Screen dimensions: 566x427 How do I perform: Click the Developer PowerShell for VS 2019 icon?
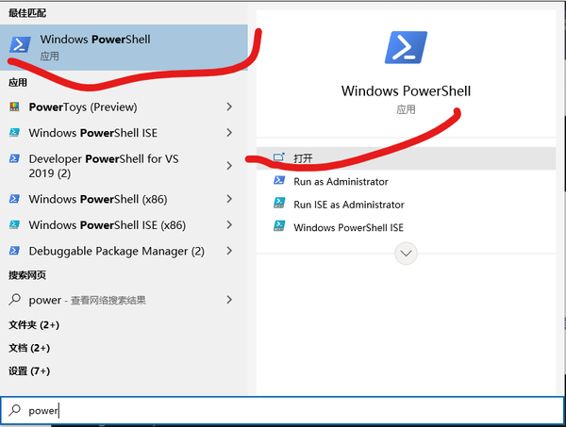[14, 158]
